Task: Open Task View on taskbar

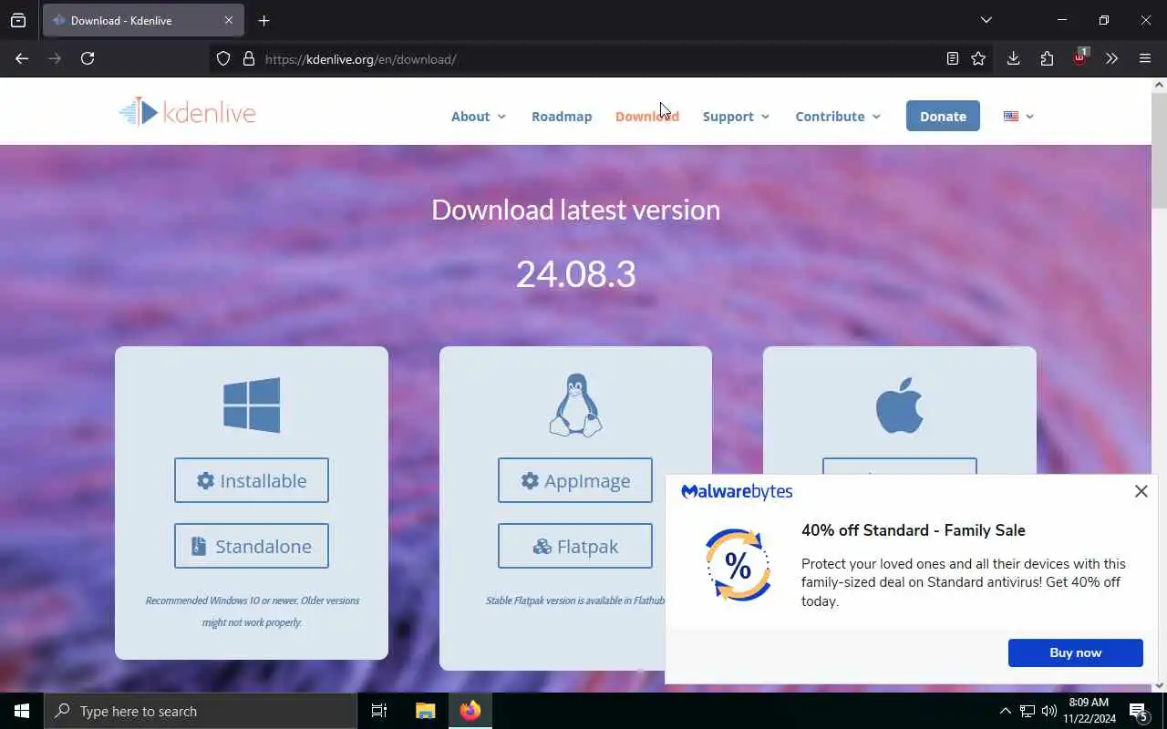Action: point(379,711)
